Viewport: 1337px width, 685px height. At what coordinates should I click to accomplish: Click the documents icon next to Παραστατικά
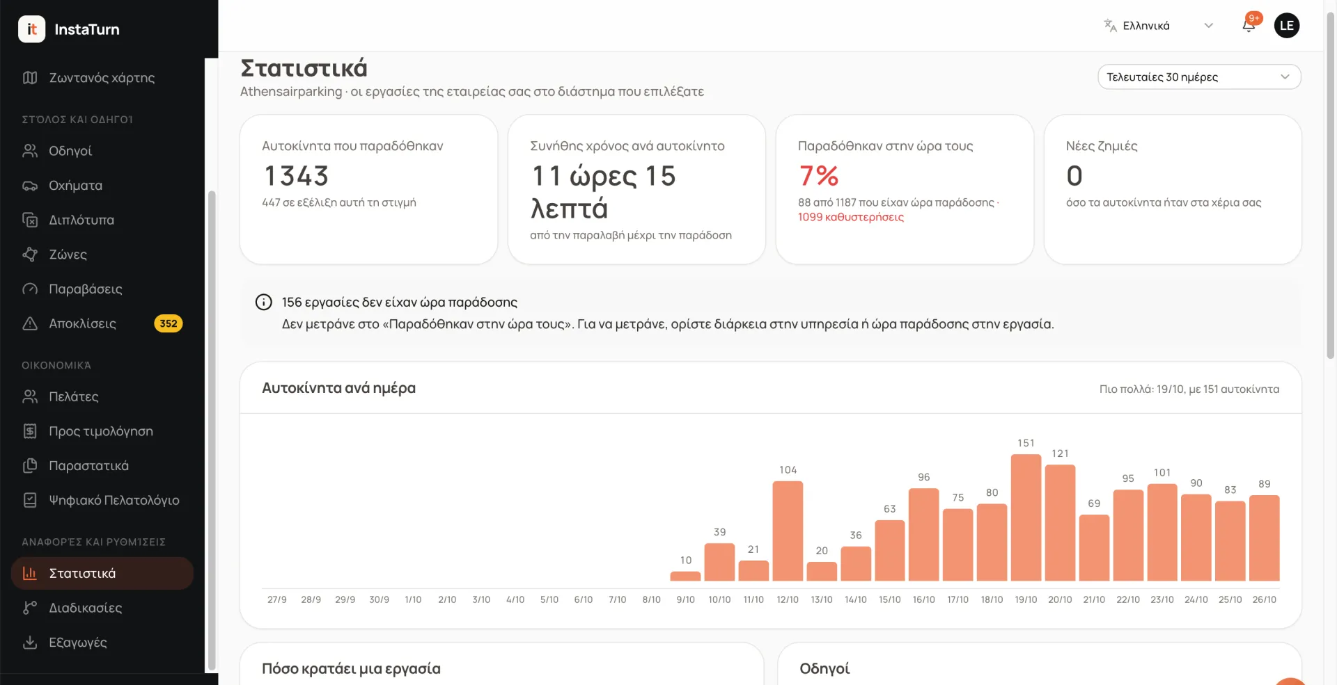point(30,465)
